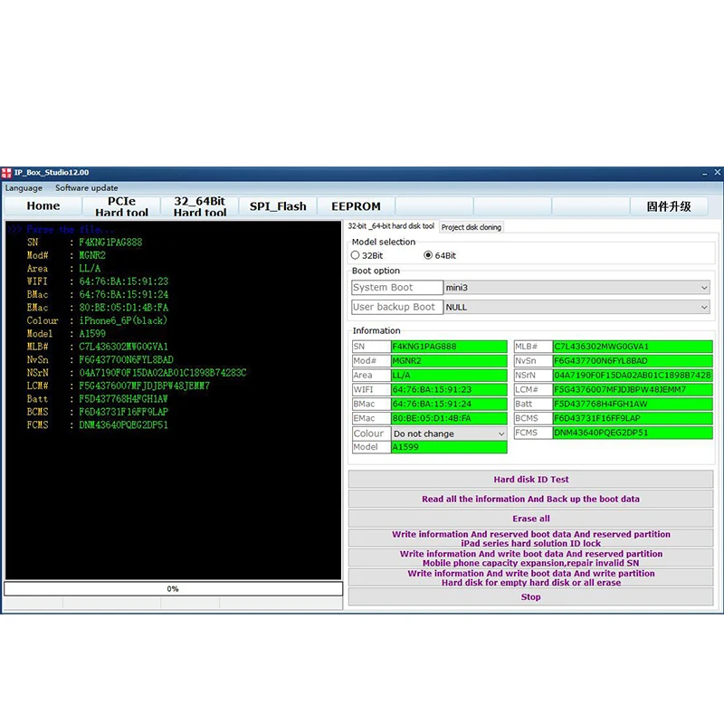Click the Area field LL/A
The width and height of the screenshot is (724, 724).
click(449, 375)
